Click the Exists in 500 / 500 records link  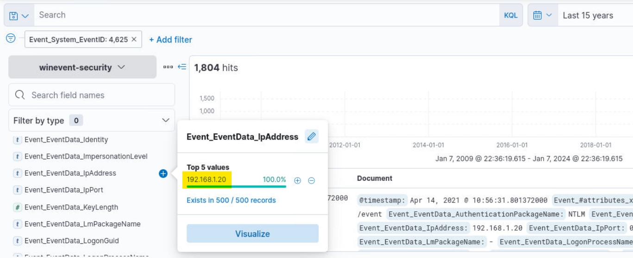coord(231,200)
